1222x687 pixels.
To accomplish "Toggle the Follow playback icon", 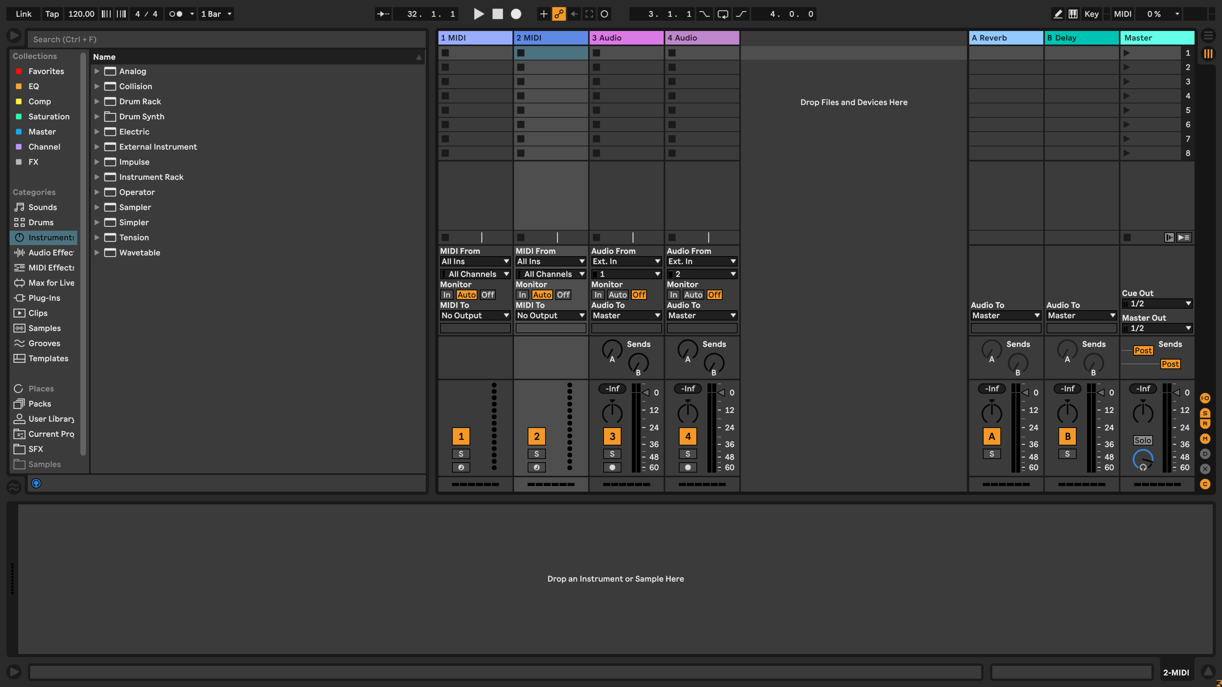I will (x=383, y=14).
